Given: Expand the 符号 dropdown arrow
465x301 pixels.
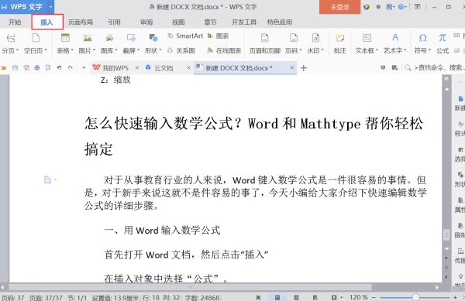Looking at the screenshot, I should (x=429, y=50).
